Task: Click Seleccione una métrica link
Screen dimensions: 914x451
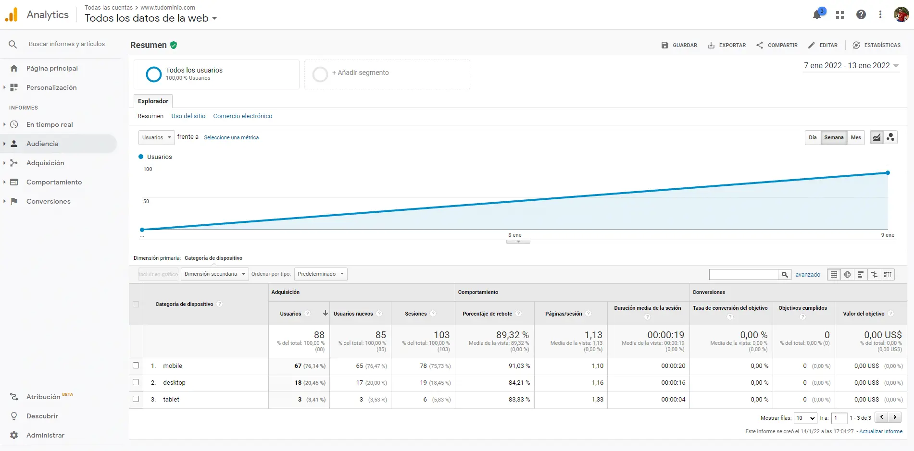Action: (231, 137)
